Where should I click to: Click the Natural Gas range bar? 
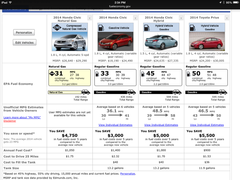click(65, 92)
